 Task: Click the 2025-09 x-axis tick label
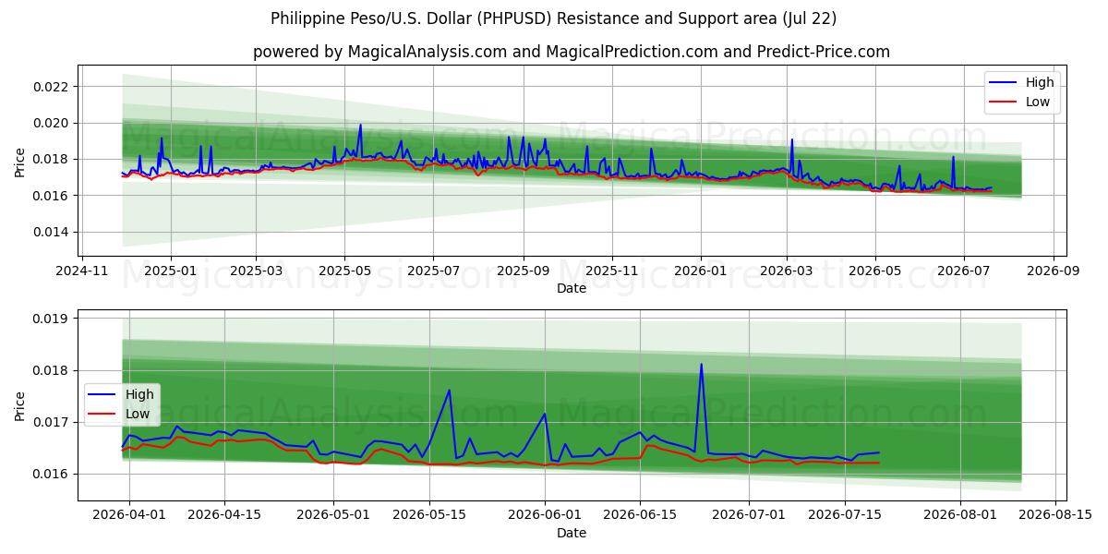(523, 272)
